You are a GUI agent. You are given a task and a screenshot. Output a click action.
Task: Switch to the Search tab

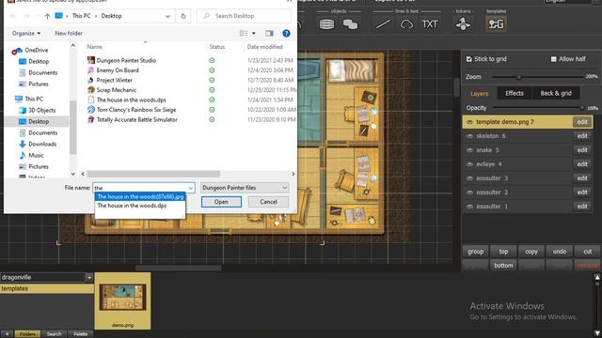pyautogui.click(x=55, y=334)
